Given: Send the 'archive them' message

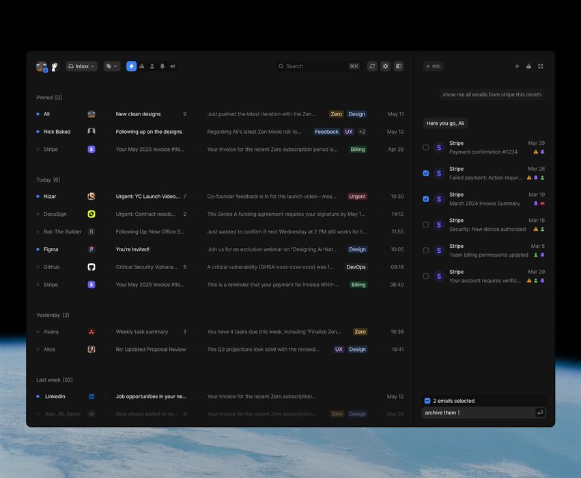Looking at the screenshot, I should [x=540, y=412].
